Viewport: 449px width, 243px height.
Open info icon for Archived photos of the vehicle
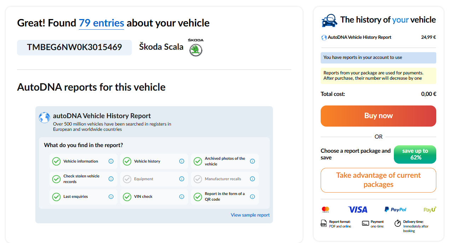[252, 161]
